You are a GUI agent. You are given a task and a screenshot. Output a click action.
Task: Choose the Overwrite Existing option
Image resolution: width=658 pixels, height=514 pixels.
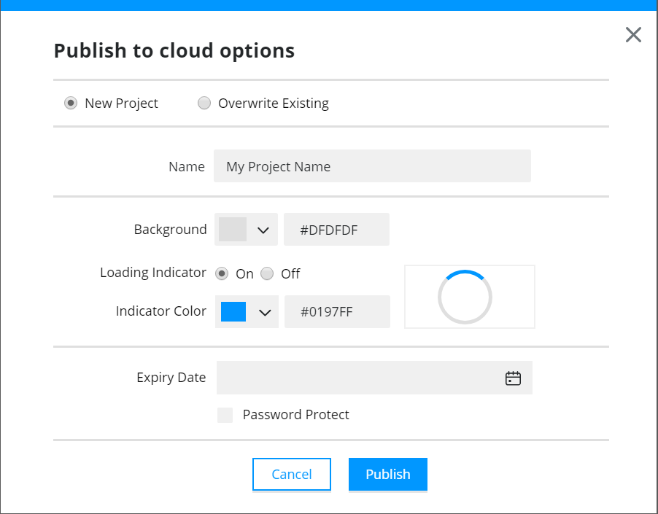(x=204, y=103)
